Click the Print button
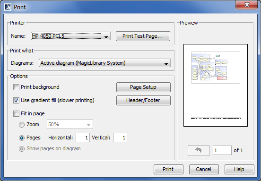 click(x=168, y=169)
